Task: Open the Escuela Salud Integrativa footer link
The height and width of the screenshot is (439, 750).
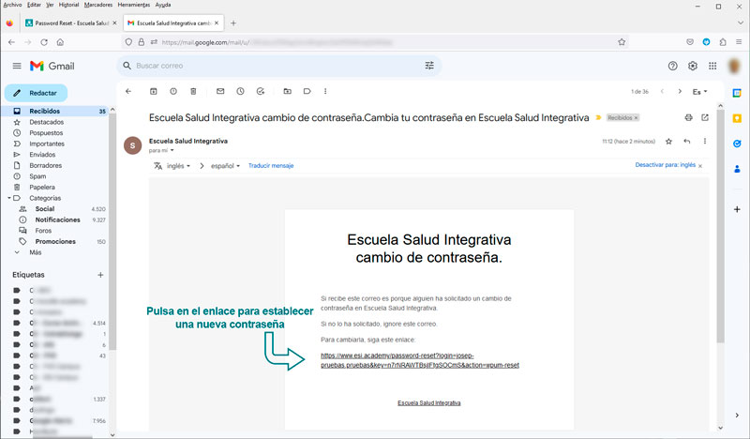Action: point(429,403)
